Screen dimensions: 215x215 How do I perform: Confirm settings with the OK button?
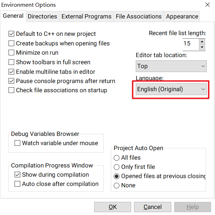click(x=113, y=207)
